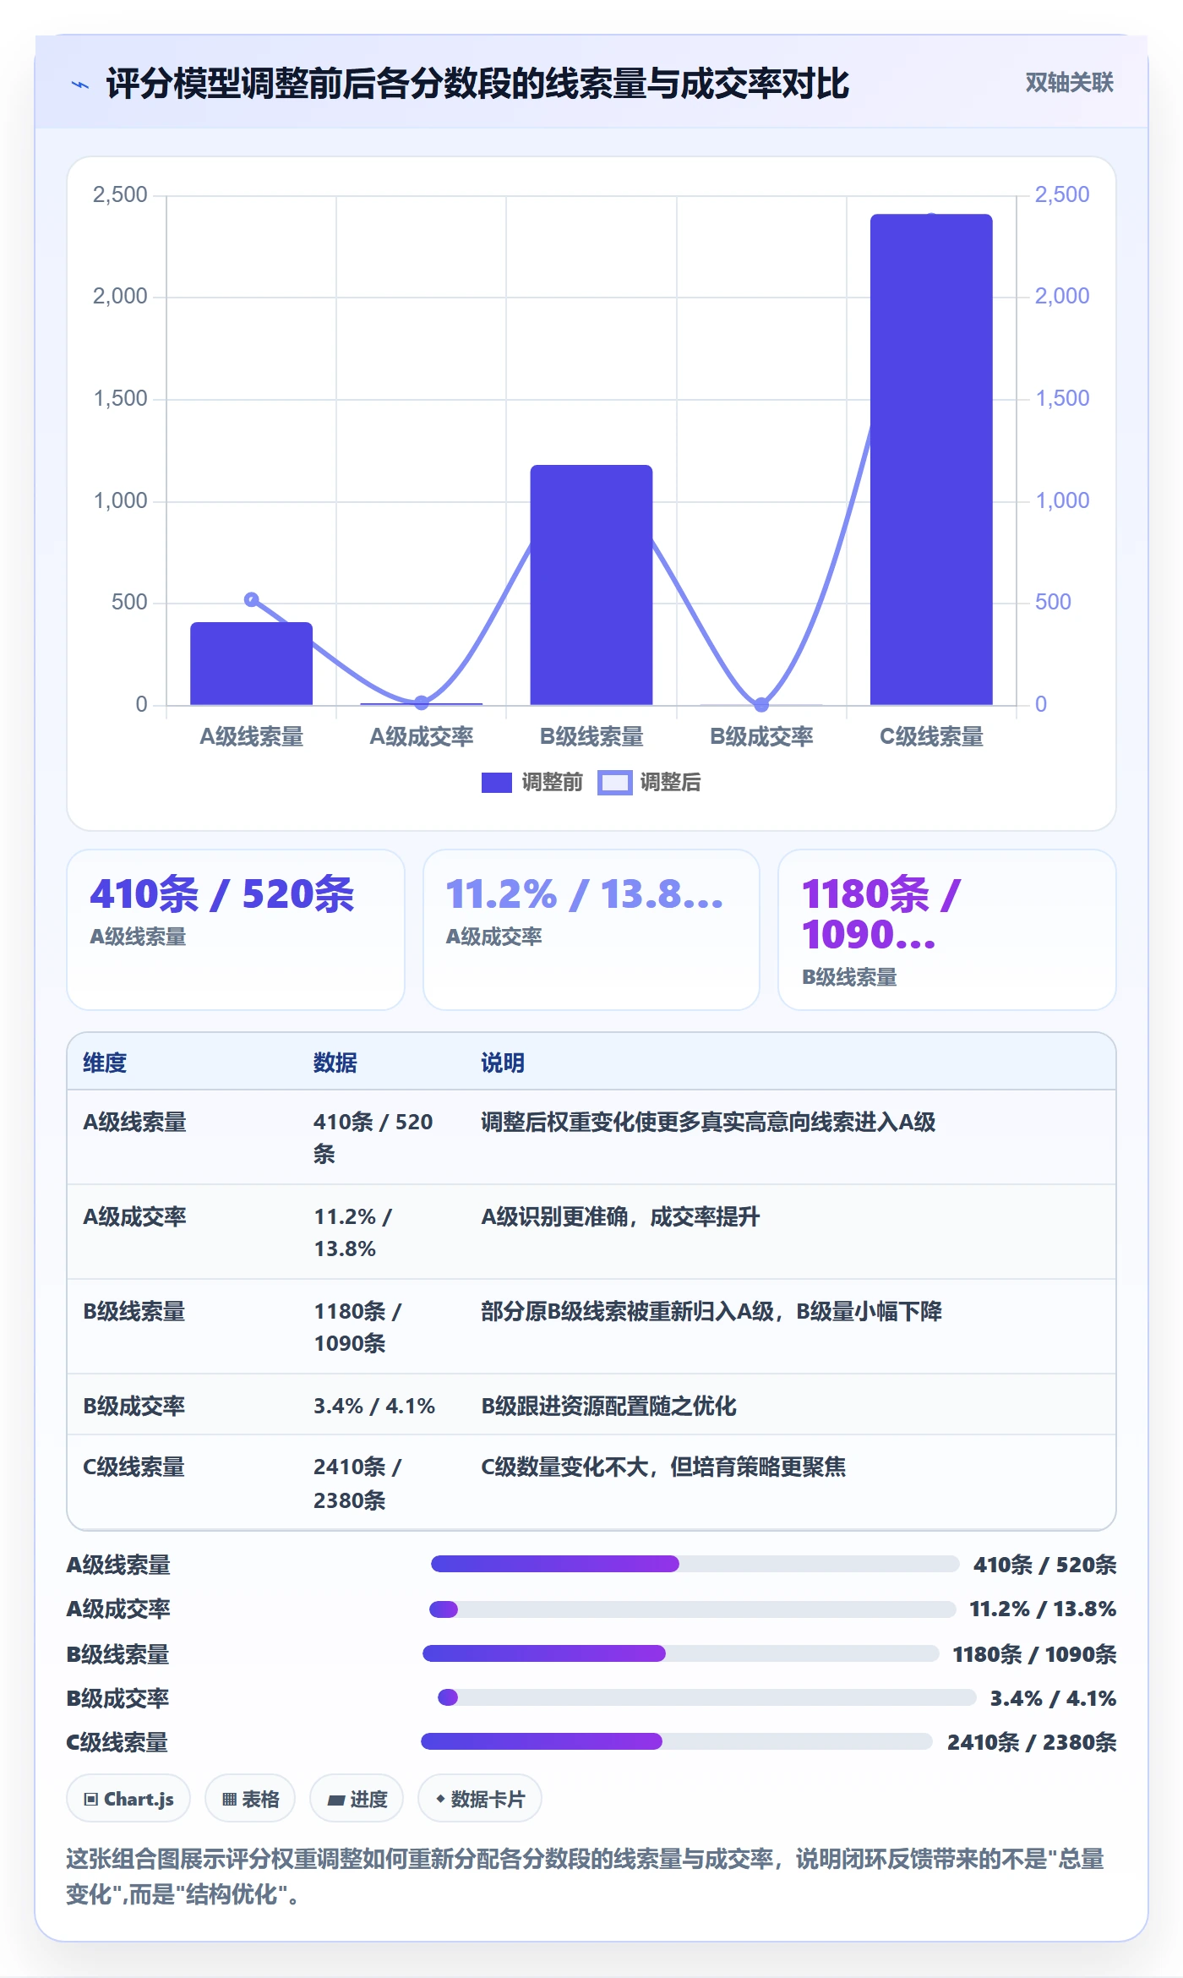Click the A级线索量 bar in chart
The width and height of the screenshot is (1183, 1978).
click(251, 664)
